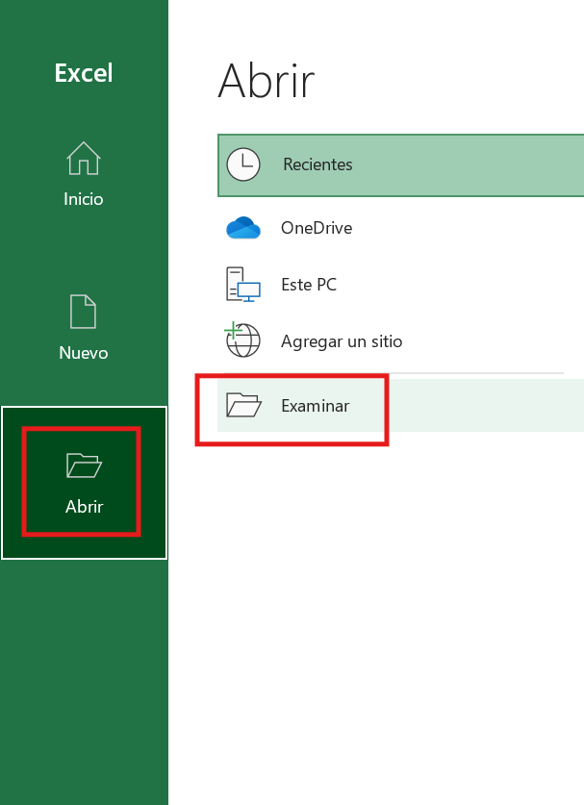Viewport: 584px width, 805px height.
Task: Click the Este PC computer icon
Action: coord(243,285)
